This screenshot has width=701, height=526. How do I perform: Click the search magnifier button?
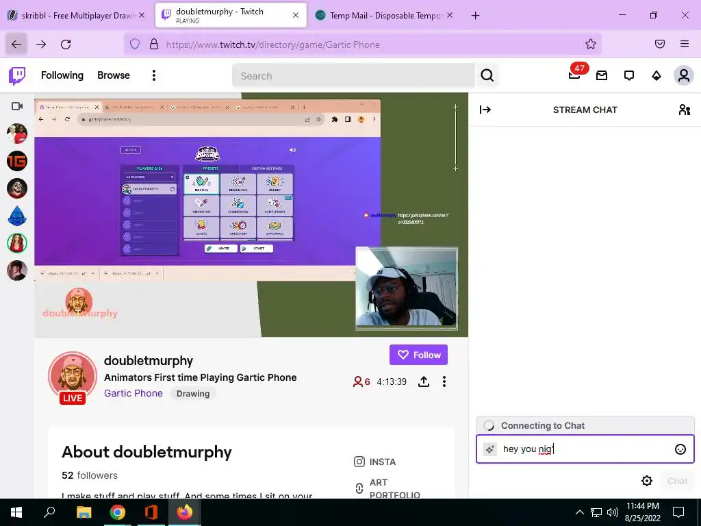pyautogui.click(x=487, y=75)
